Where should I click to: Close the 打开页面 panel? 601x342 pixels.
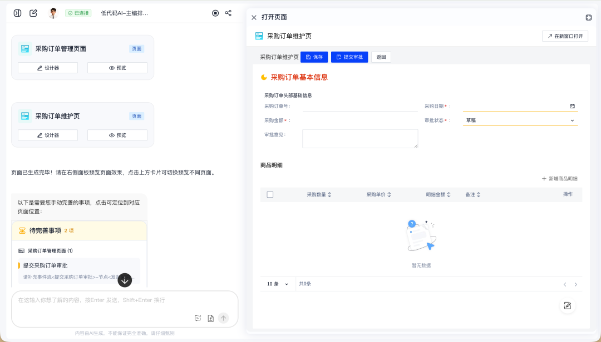(254, 17)
